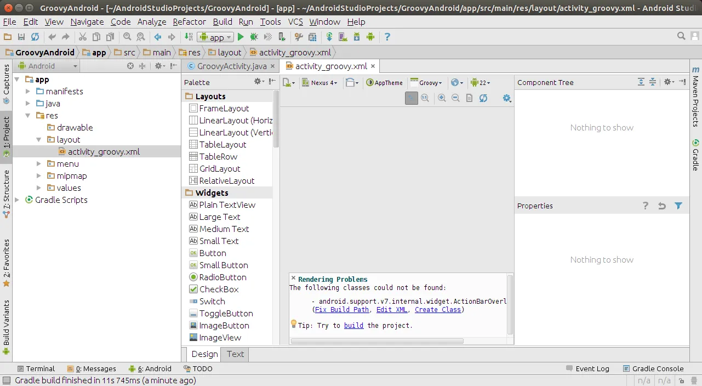Screen dimensions: 702x386
Task: Open the Android SDK Manager
Action: (356, 37)
